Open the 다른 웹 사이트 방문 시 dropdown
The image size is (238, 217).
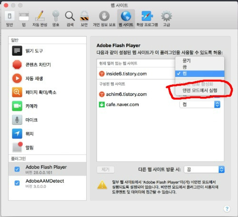click(204, 170)
